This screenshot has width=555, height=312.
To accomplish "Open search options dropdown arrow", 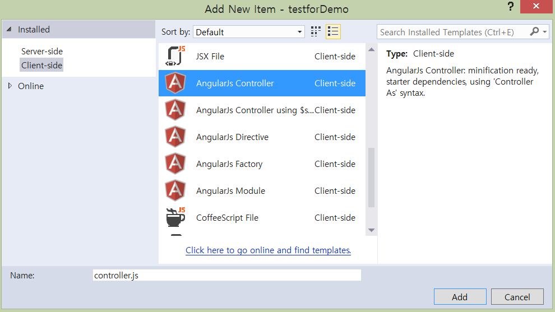I will coord(545,32).
